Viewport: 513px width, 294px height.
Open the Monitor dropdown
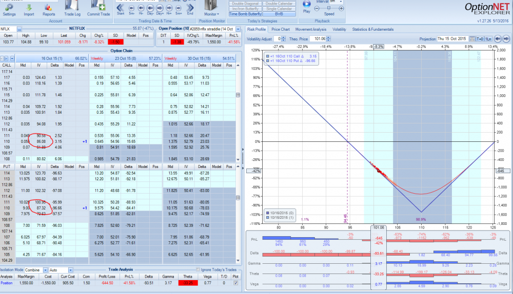pyautogui.click(x=212, y=14)
